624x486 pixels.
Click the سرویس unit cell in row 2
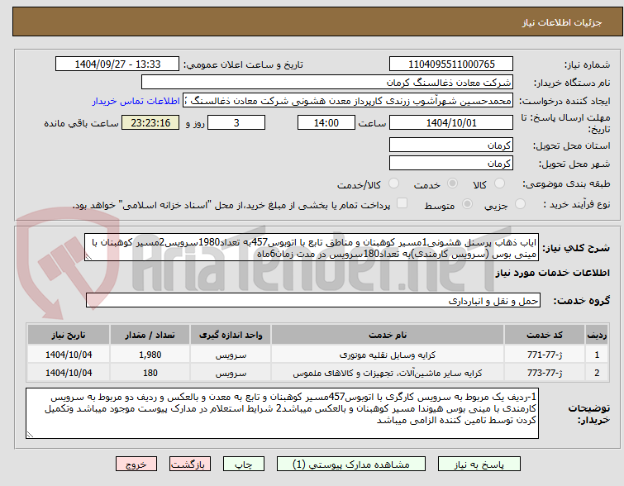231,373
